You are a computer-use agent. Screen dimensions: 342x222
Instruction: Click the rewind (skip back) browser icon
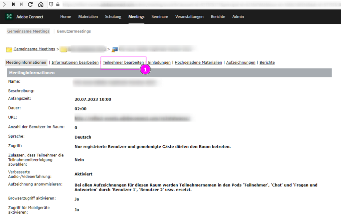coord(13,4)
